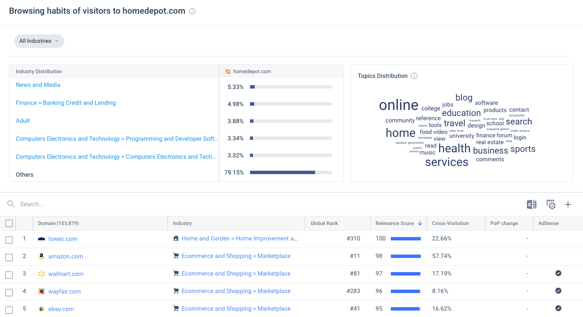Sort by Domain column header
The width and height of the screenshot is (583, 317).
pyautogui.click(x=58, y=223)
